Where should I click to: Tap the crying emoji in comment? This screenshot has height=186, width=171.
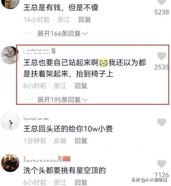click(103, 62)
